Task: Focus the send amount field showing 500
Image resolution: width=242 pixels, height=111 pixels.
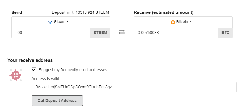Action: [51, 33]
